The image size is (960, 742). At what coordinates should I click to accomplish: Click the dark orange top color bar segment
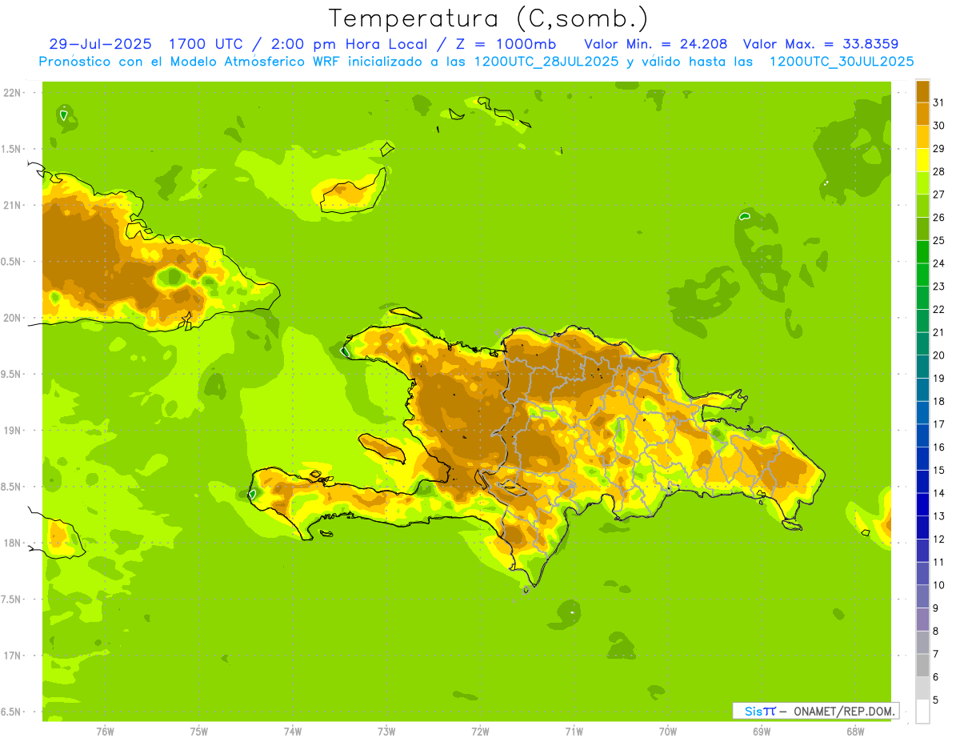922,90
